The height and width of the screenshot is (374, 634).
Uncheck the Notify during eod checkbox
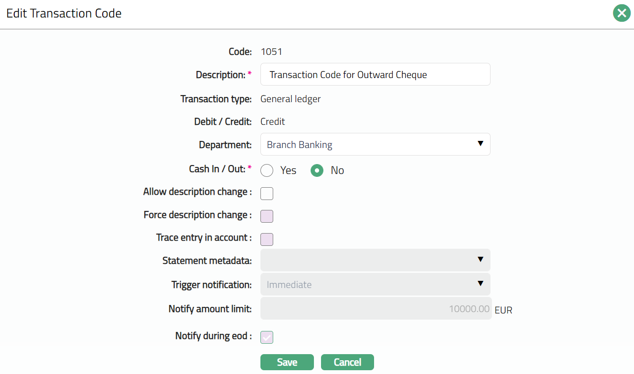267,337
